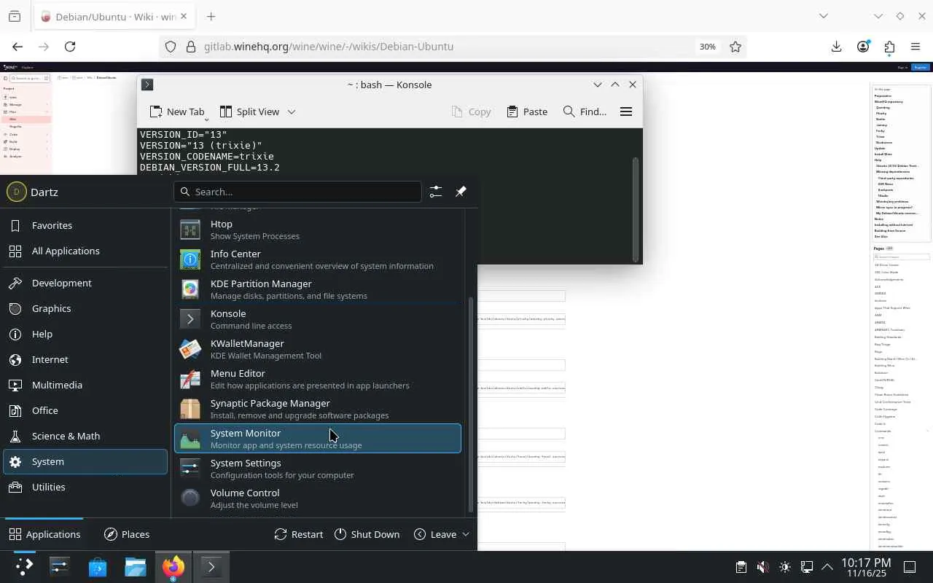Click the muted volume tray icon
The height and width of the screenshot is (583, 933).
[762, 567]
